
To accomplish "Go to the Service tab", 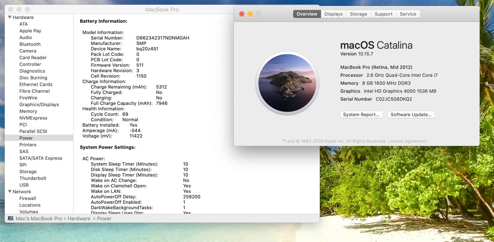I will click(x=408, y=14).
